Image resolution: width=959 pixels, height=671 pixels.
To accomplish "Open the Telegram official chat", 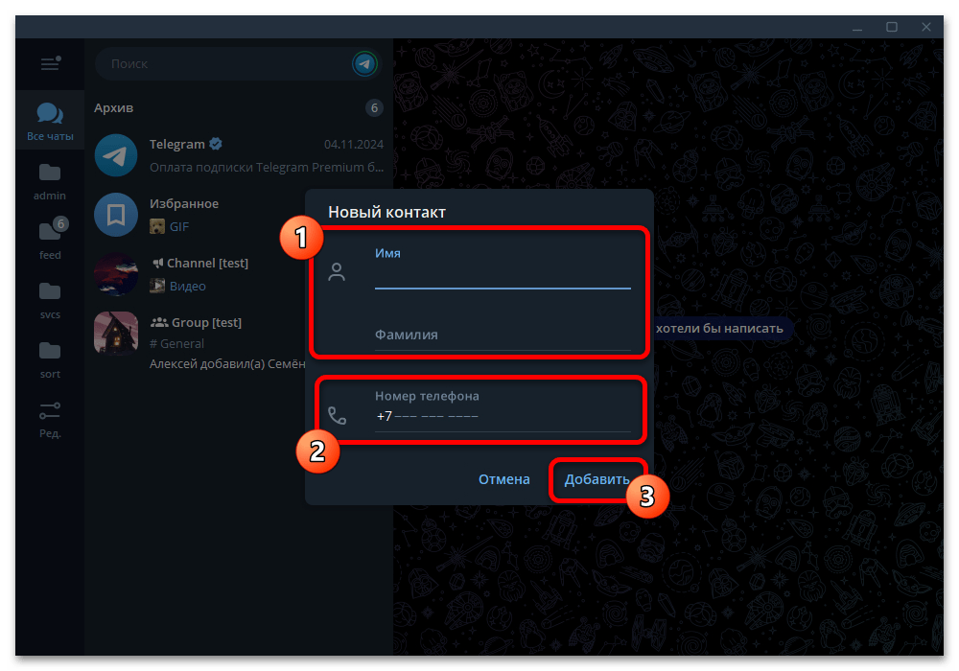I will pyautogui.click(x=238, y=155).
